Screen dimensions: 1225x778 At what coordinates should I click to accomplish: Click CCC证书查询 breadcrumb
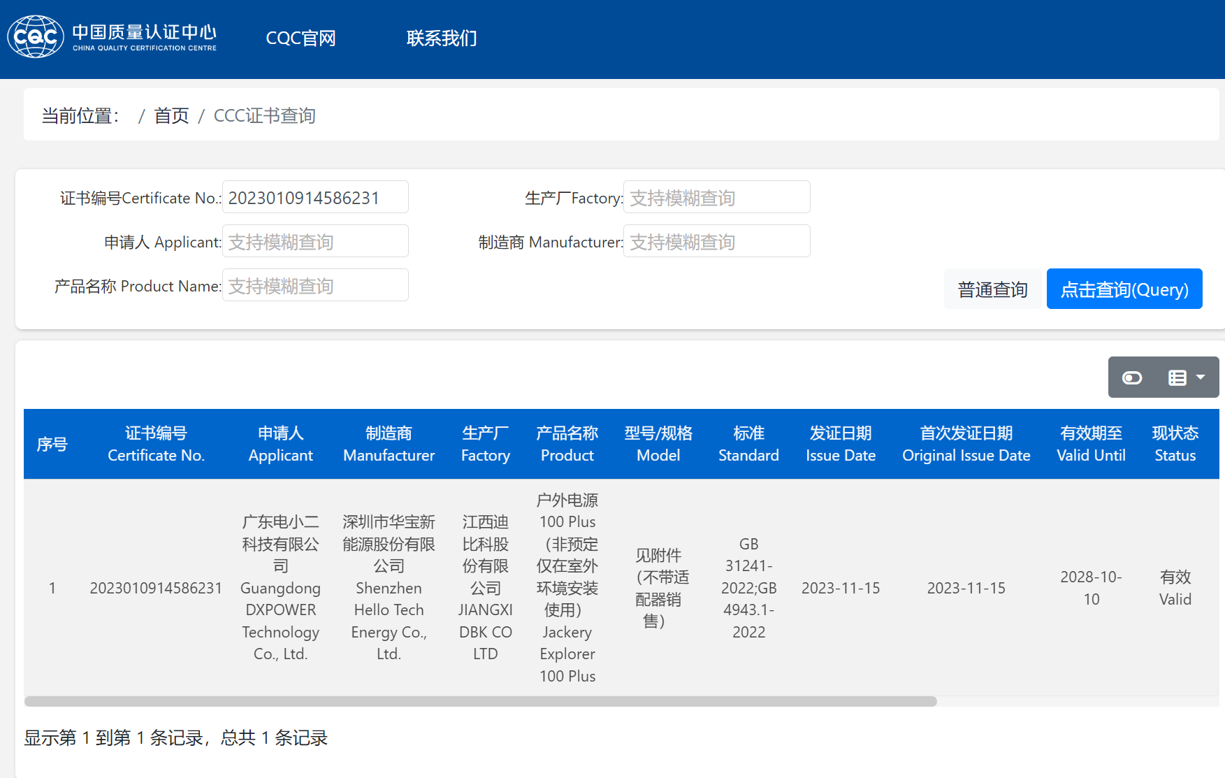(264, 115)
